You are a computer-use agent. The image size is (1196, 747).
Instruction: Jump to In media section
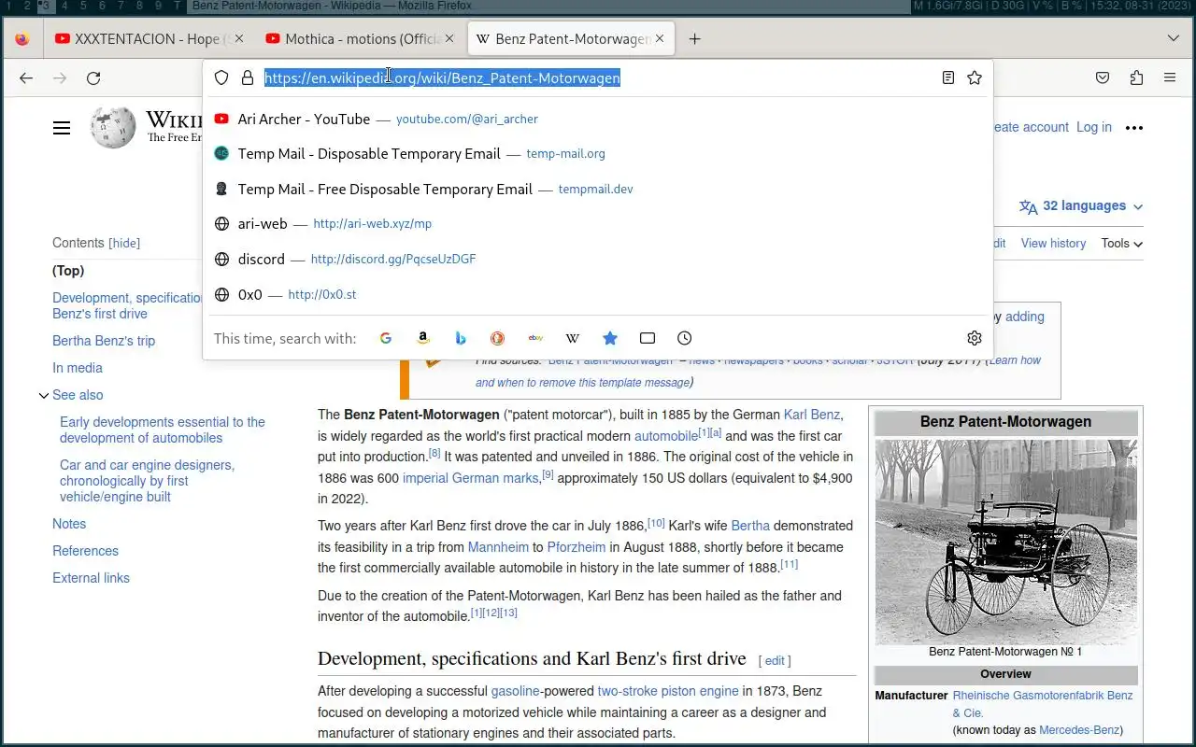78,369
